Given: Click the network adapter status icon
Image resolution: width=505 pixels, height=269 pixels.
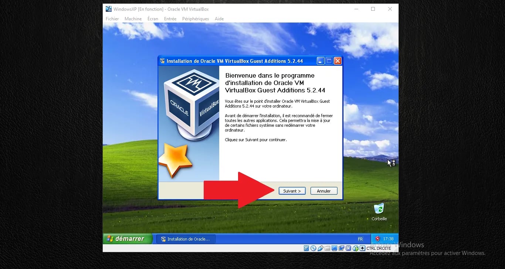Looking at the screenshot, I should click(355, 248).
